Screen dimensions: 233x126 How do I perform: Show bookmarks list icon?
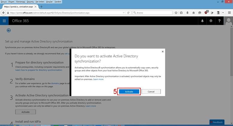click(181, 13)
